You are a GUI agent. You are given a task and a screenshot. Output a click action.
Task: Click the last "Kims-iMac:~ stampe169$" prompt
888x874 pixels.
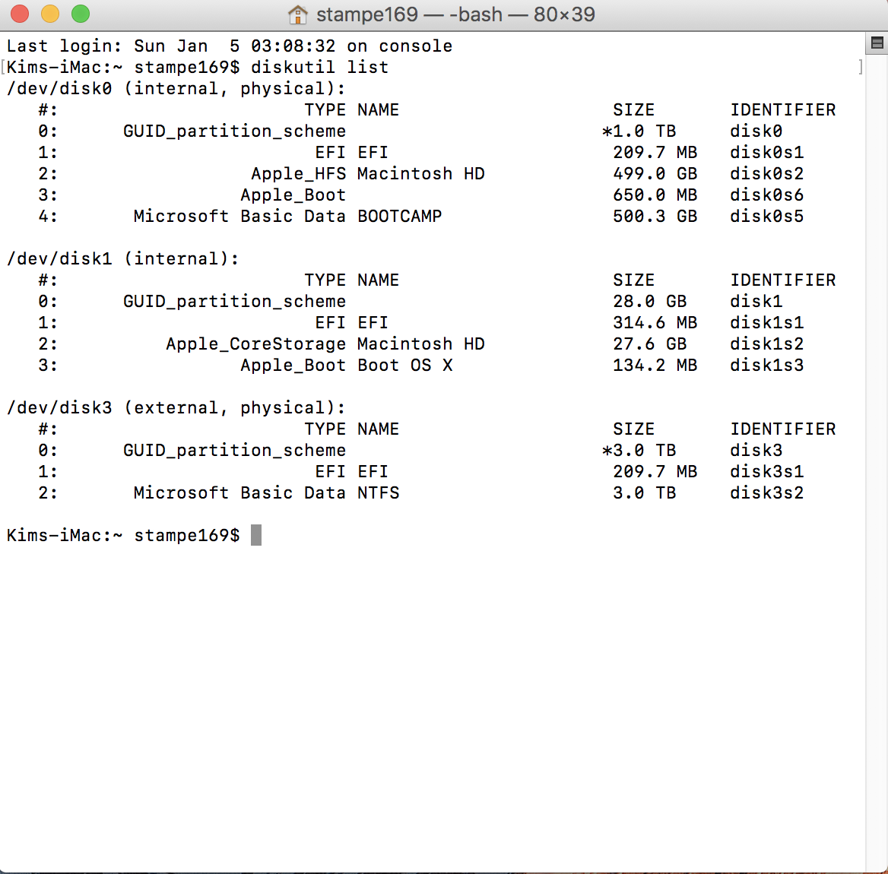tap(123, 536)
